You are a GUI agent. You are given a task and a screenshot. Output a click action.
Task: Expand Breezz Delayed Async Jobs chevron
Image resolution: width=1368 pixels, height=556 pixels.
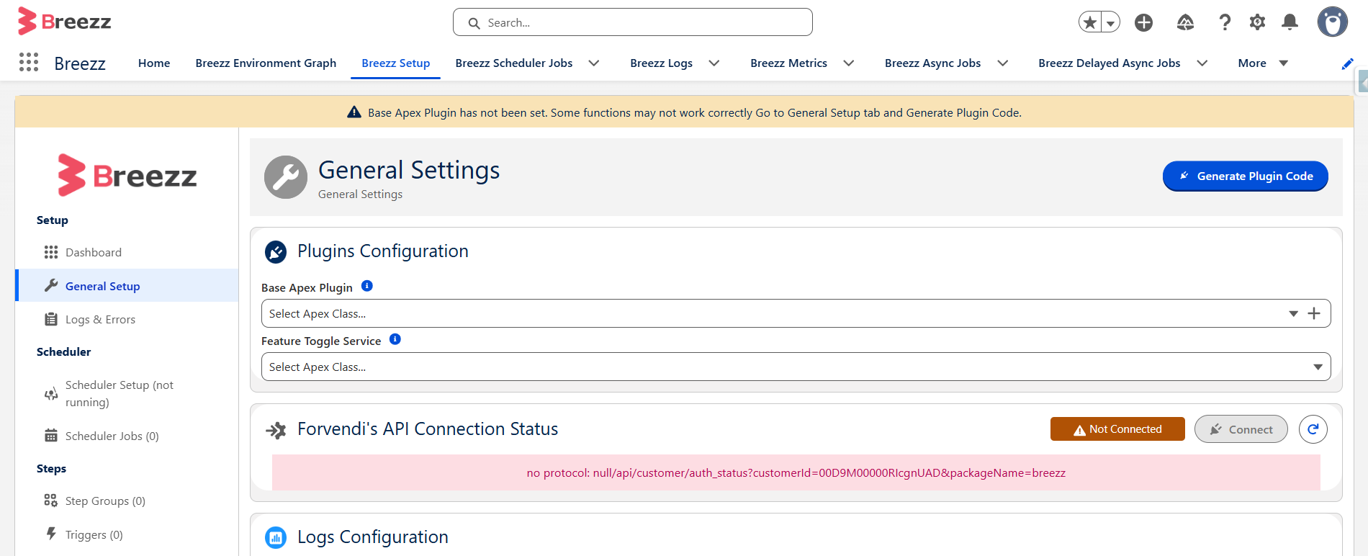[1202, 63]
